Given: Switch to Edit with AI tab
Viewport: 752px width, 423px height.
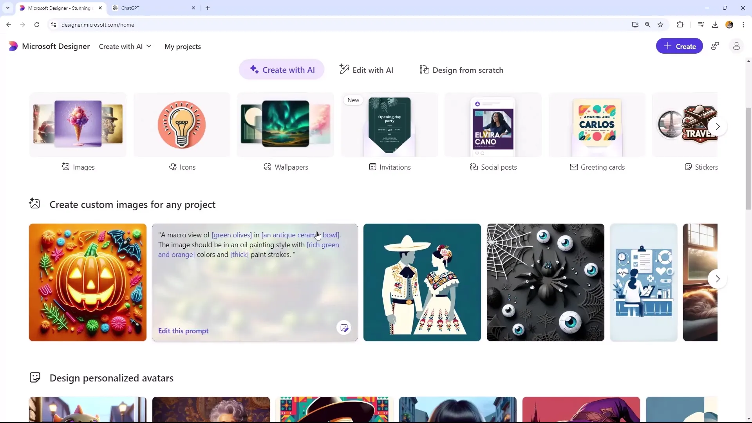Looking at the screenshot, I should tap(367, 70).
